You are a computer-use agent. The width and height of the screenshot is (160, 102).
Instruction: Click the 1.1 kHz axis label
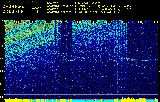(2, 33)
